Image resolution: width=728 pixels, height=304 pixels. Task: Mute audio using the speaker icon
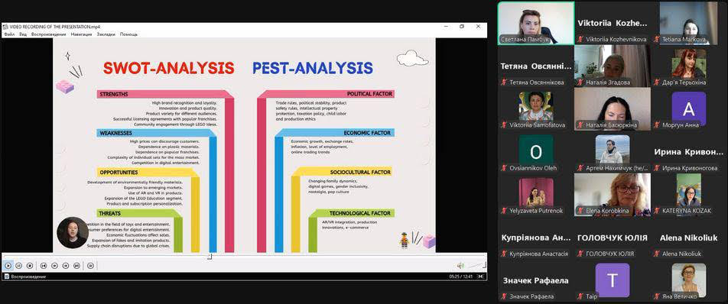click(x=460, y=266)
